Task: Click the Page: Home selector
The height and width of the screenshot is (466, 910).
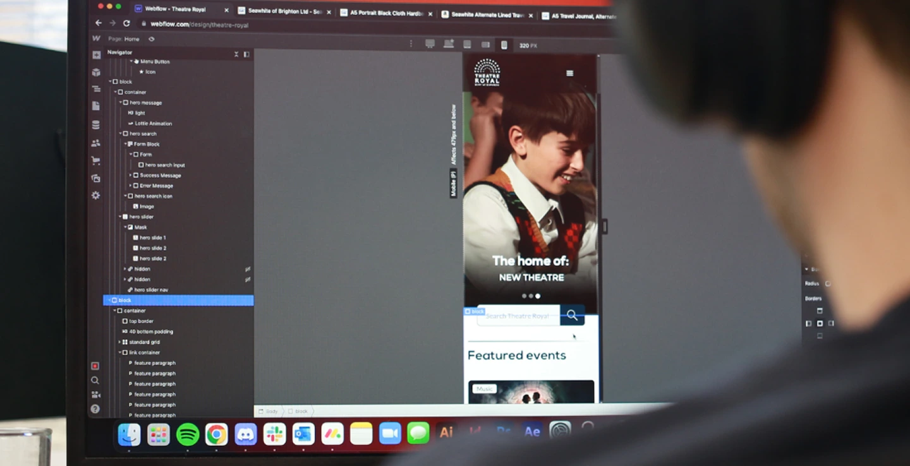Action: coord(124,39)
